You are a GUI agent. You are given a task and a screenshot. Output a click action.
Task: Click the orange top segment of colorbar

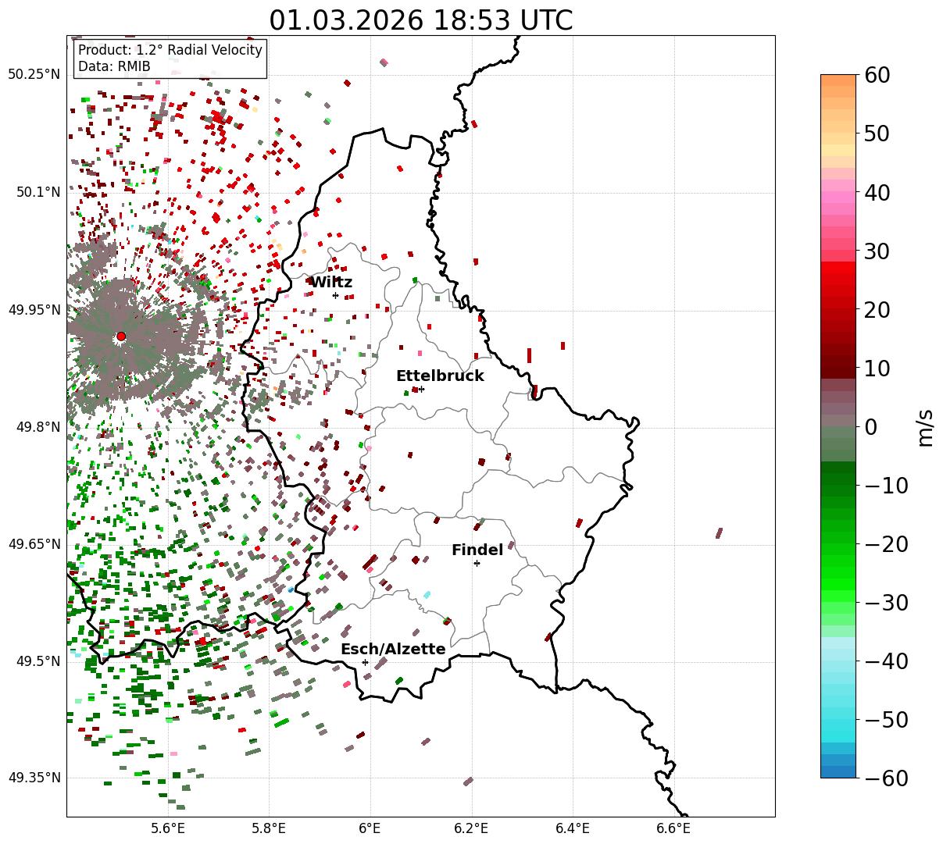(x=838, y=80)
